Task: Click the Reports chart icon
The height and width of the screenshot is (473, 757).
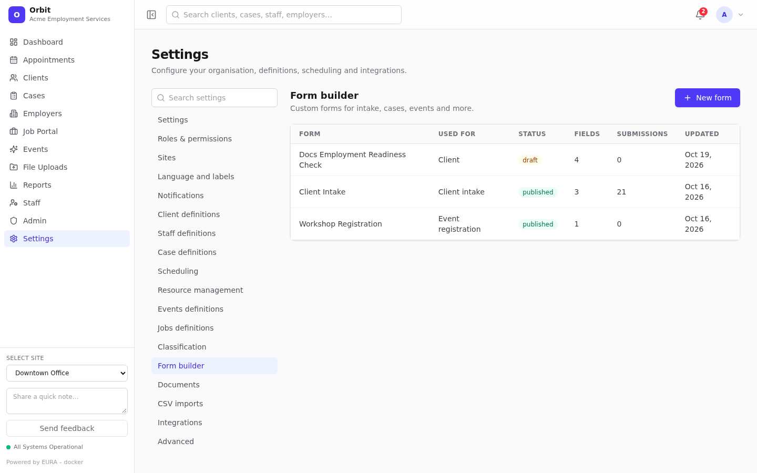Action: [x=14, y=185]
